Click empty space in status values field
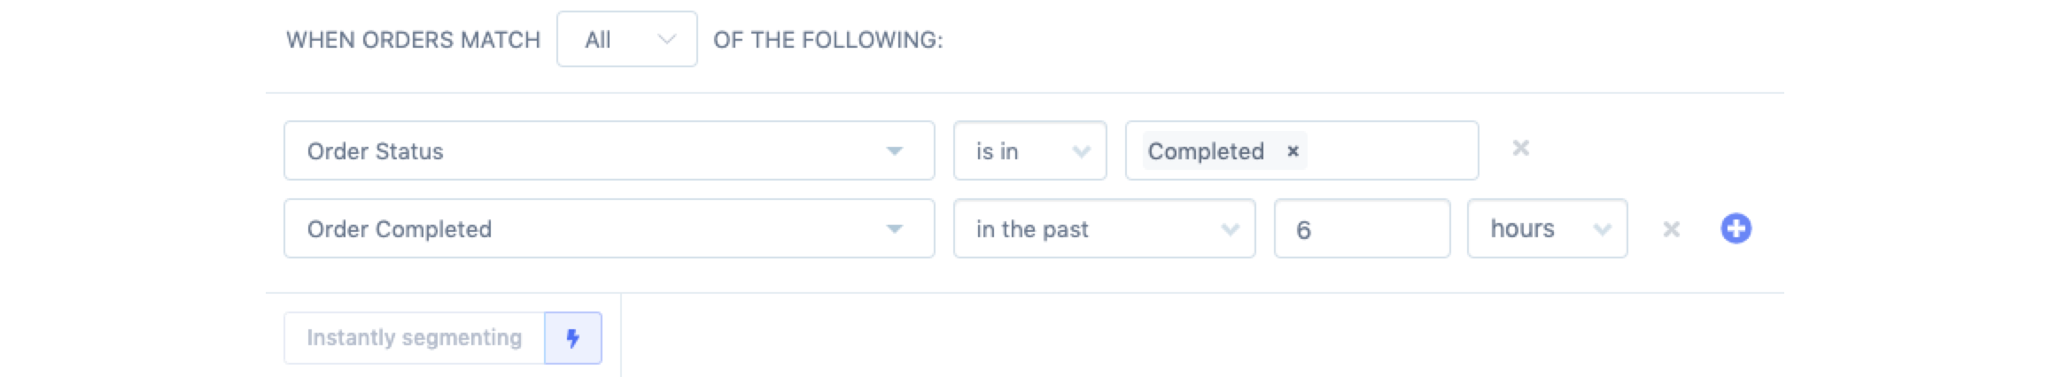 click(1391, 151)
